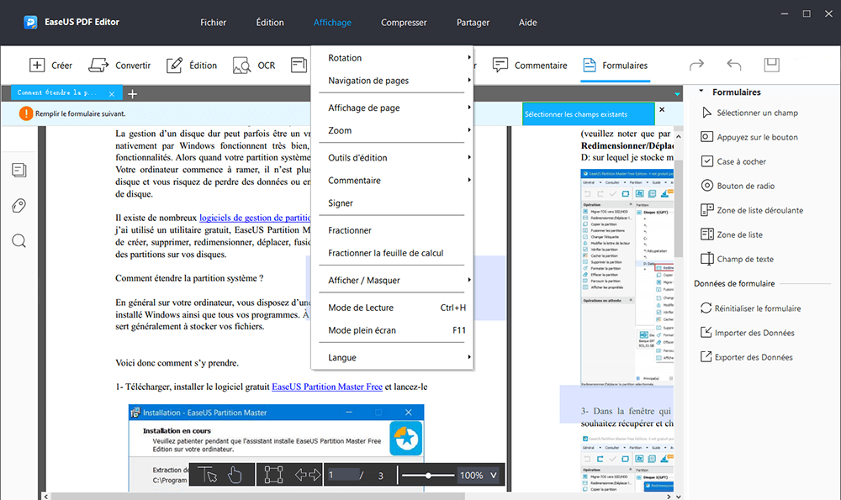The image size is (841, 500).
Task: Open the Compresser menu
Action: (x=404, y=23)
